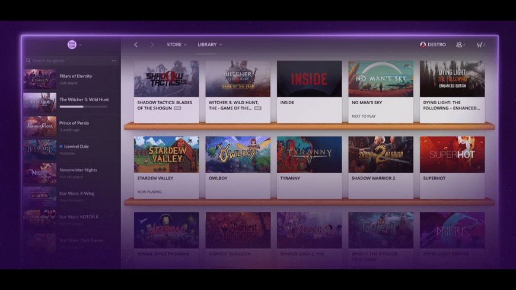Open Witcher 3 Game of the Year cover

pyautogui.click(x=238, y=79)
